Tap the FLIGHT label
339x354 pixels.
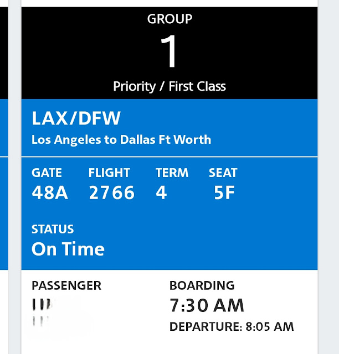coord(109,173)
